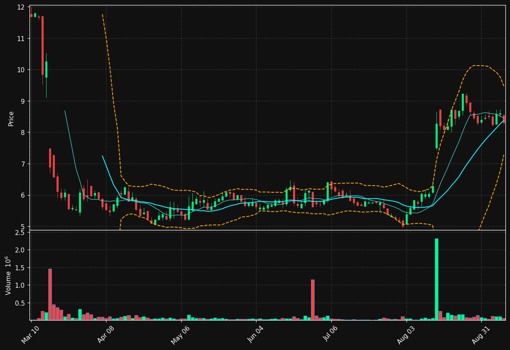This screenshot has height=350, width=510.
Task: Click the "Volume 10⁶" axis label
Action: (x=8, y=275)
